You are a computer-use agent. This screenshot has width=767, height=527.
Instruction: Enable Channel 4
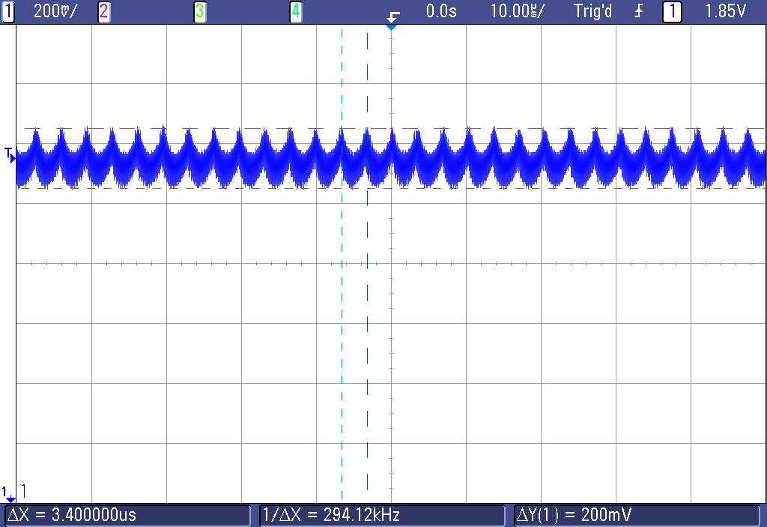click(295, 11)
